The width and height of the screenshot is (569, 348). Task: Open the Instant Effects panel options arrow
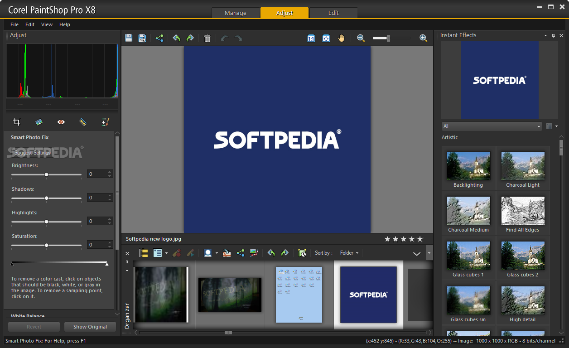click(x=545, y=35)
